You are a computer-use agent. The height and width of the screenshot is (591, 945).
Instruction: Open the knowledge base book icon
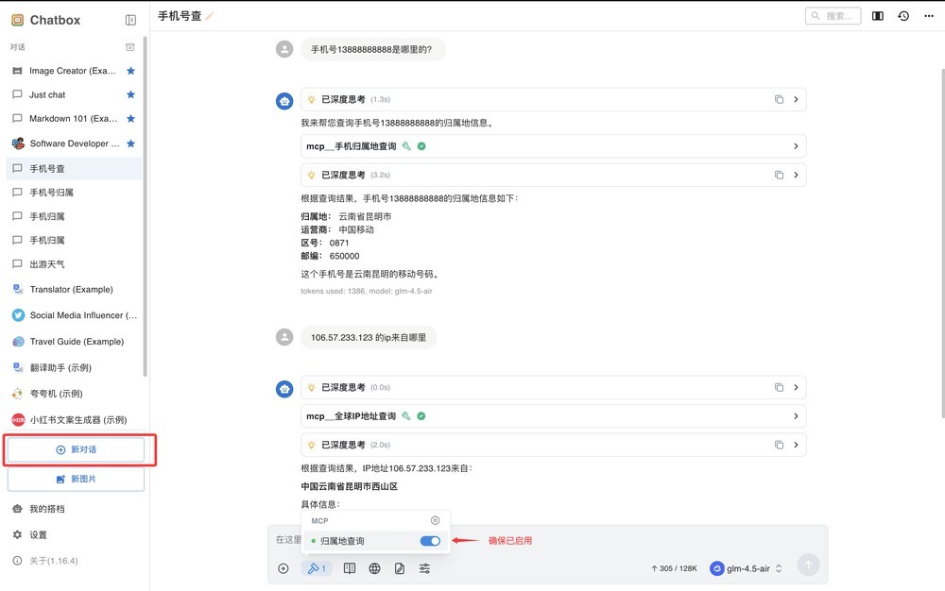(350, 568)
